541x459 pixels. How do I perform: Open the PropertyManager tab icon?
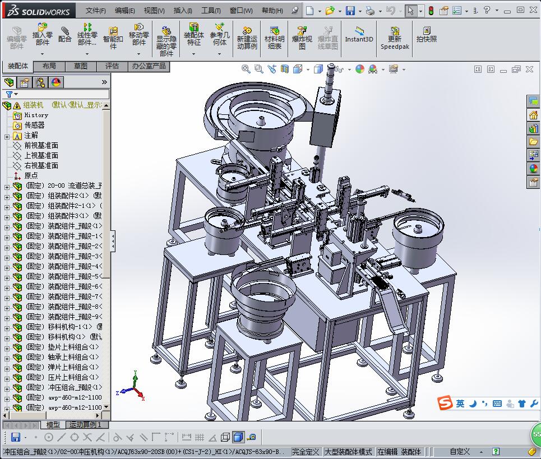coord(24,82)
